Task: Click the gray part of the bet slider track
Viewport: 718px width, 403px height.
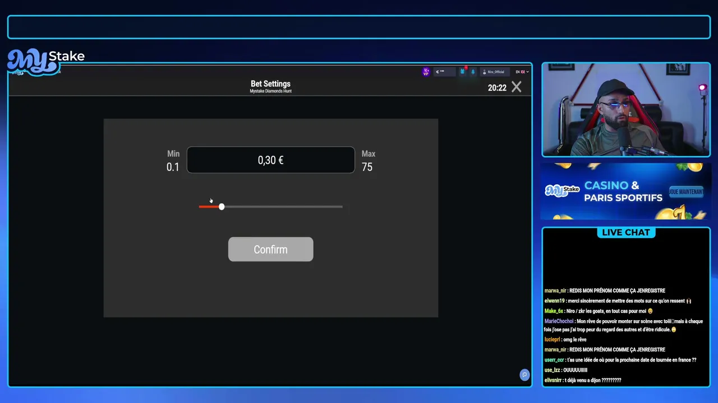Action: click(x=283, y=207)
